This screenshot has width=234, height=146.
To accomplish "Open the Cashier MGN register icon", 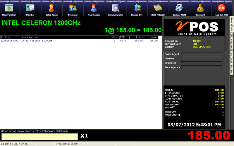I will pos(179,8).
